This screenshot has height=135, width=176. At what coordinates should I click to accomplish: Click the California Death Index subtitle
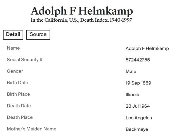point(81,20)
